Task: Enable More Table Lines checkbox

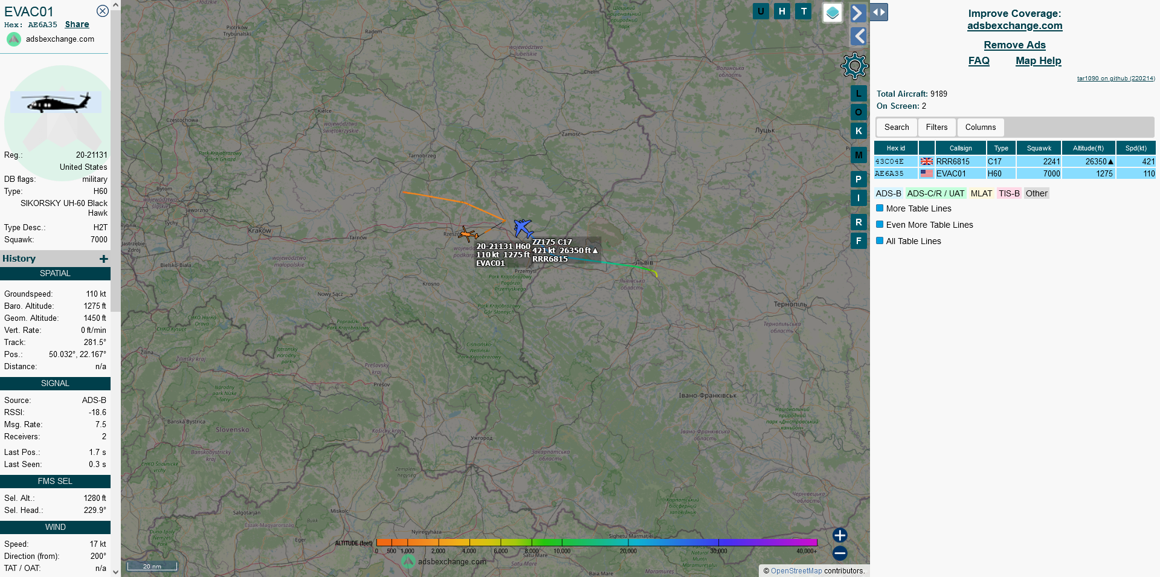Action: coord(880,208)
